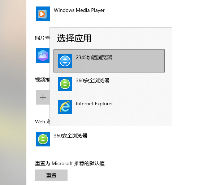Pick the 360安全浏览器 icon in 选择应用 popup
Viewport: 203px width, 185px height.
[x=65, y=84]
